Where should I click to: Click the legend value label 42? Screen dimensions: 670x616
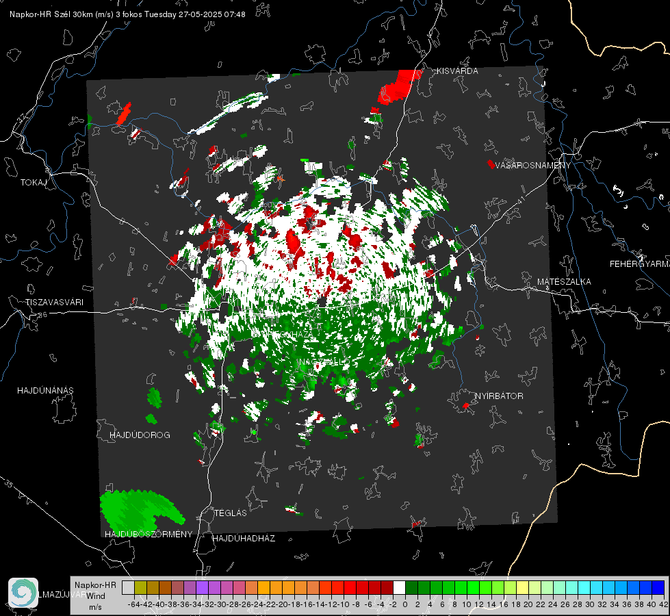[664, 604]
